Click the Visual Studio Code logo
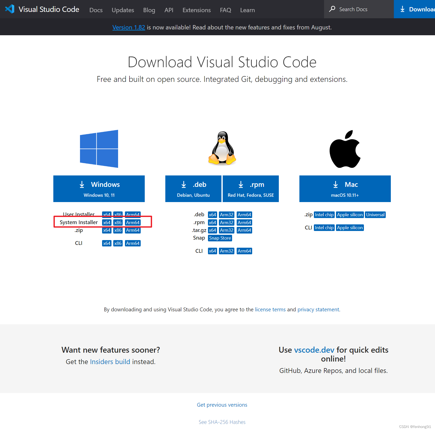Image resolution: width=435 pixels, height=431 pixels. point(9,9)
